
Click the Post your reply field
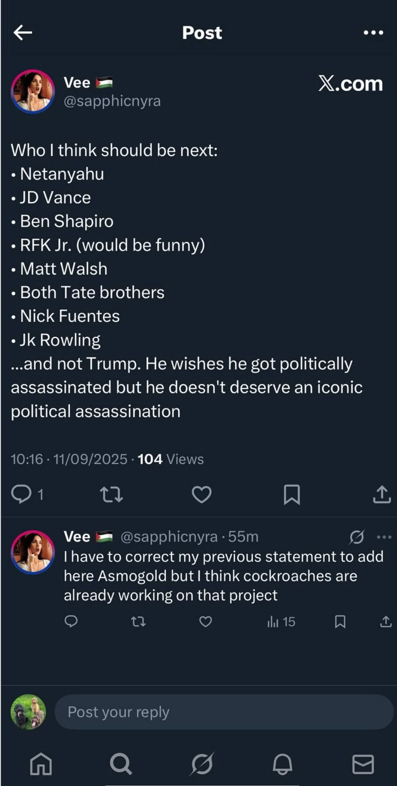click(x=224, y=712)
